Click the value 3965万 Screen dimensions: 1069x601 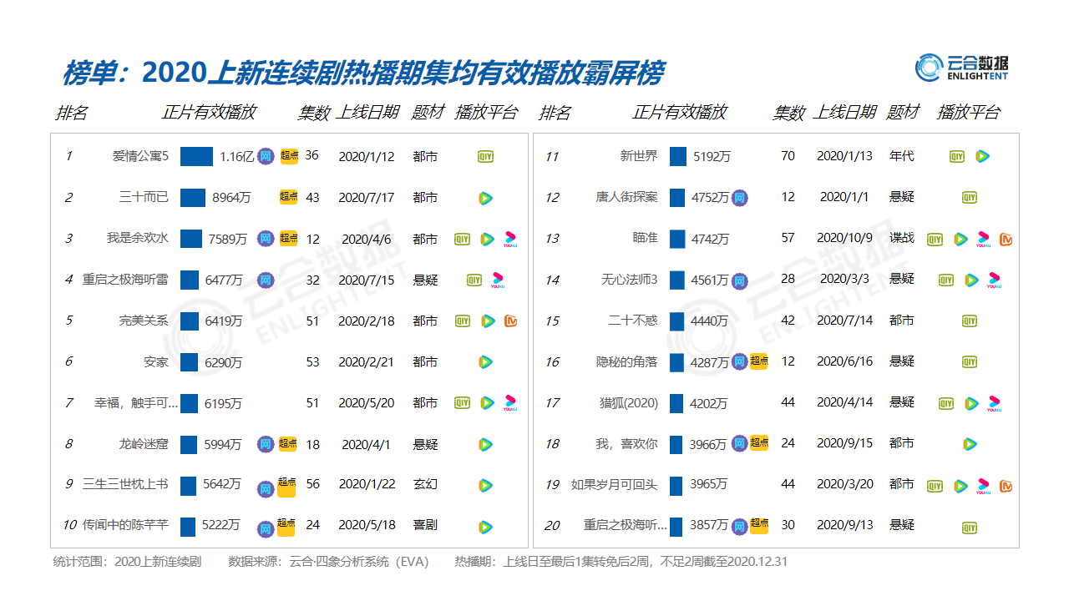pos(708,485)
